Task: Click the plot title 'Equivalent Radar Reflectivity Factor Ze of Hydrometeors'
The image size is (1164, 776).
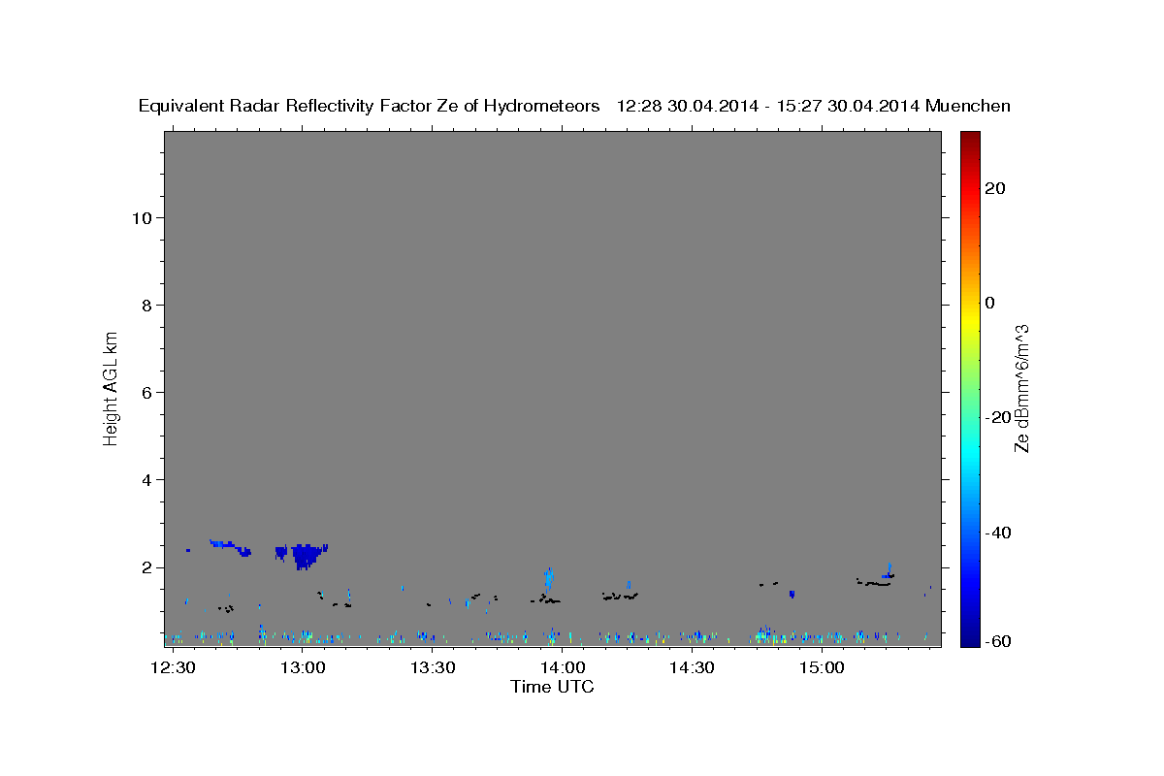Action: pos(370,107)
